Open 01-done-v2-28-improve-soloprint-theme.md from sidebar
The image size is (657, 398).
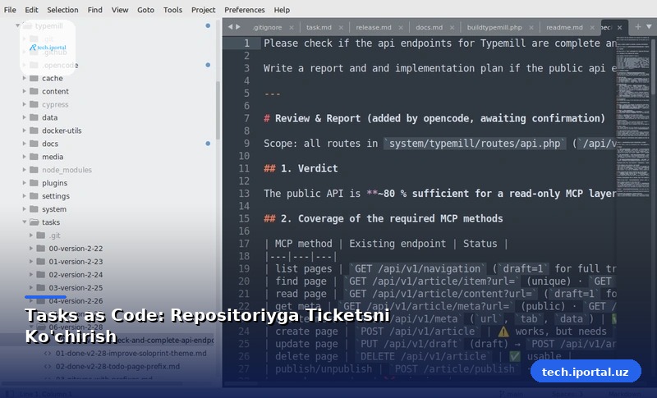pos(131,353)
